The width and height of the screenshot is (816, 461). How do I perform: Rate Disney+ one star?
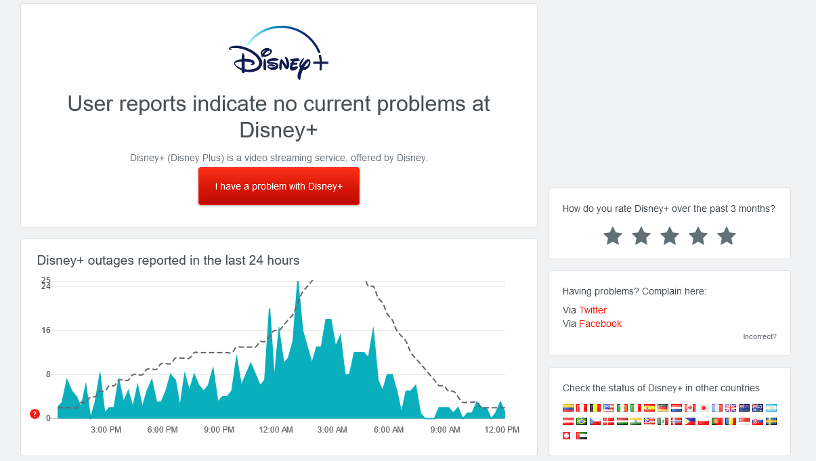pos(613,236)
